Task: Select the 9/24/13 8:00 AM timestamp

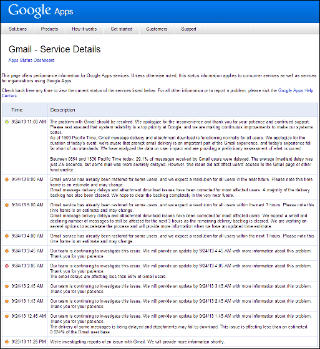Action: 27,179
